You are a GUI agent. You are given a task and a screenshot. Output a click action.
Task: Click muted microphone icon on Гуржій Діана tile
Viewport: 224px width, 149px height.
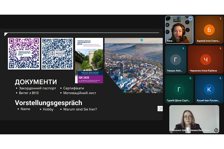point(190,78)
